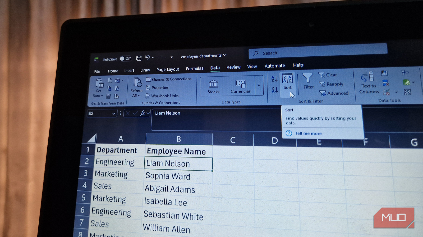Click the Properties button
This screenshot has height=237, width=423.
(x=157, y=87)
